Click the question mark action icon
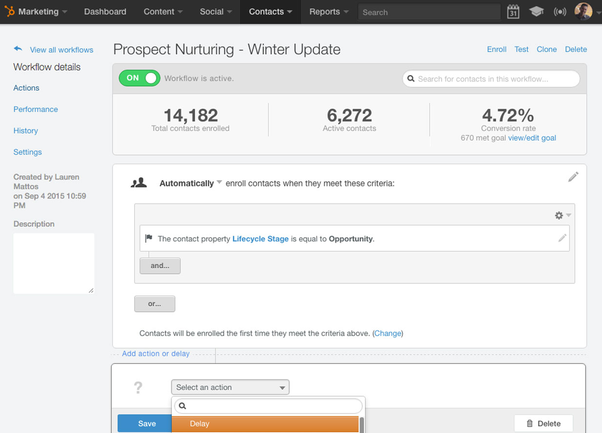This screenshot has width=602, height=433. (x=138, y=388)
